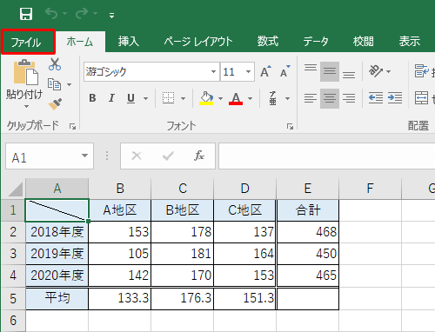Image resolution: width=435 pixels, height=332 pixels.
Task: Toggle Italic formatting
Action: (111, 98)
